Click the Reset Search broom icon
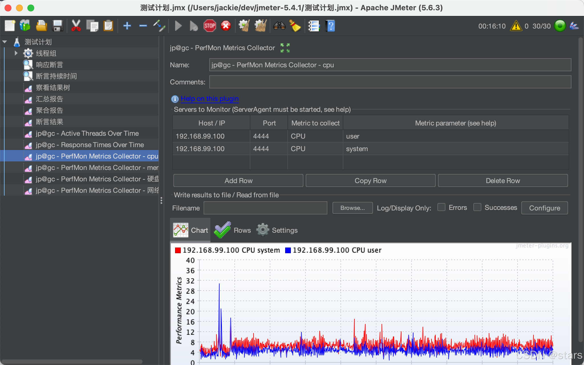Screen dimensions: 584x365 click(295, 26)
